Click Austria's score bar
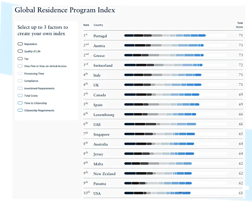 click(164, 45)
